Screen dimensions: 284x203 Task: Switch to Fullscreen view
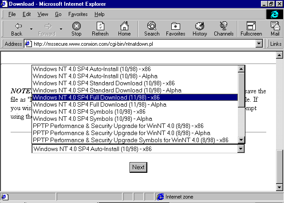(251, 26)
